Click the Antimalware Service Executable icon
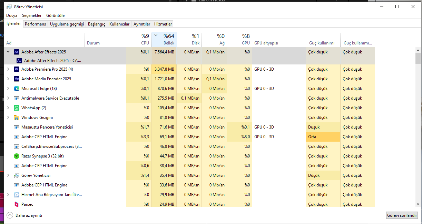Viewport: 422px width, 224px height. tap(16, 98)
